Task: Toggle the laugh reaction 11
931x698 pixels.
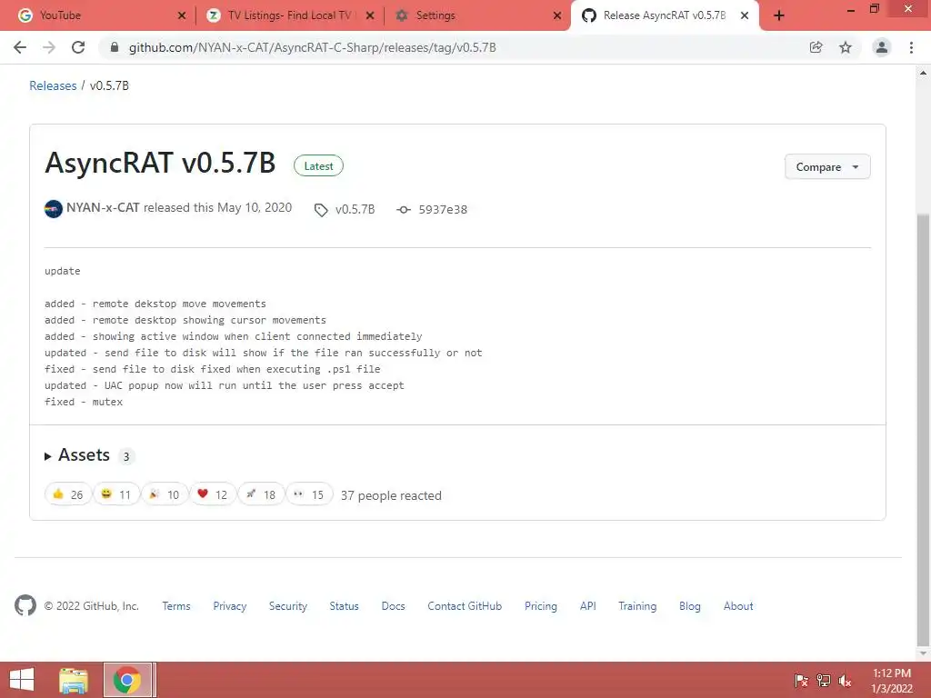Action: (116, 494)
